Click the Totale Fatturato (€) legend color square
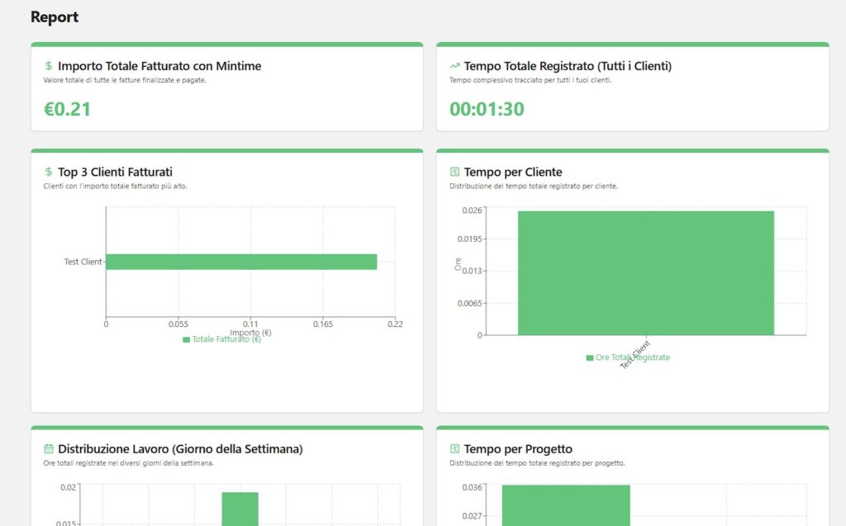Image resolution: width=846 pixels, height=526 pixels. 186,339
